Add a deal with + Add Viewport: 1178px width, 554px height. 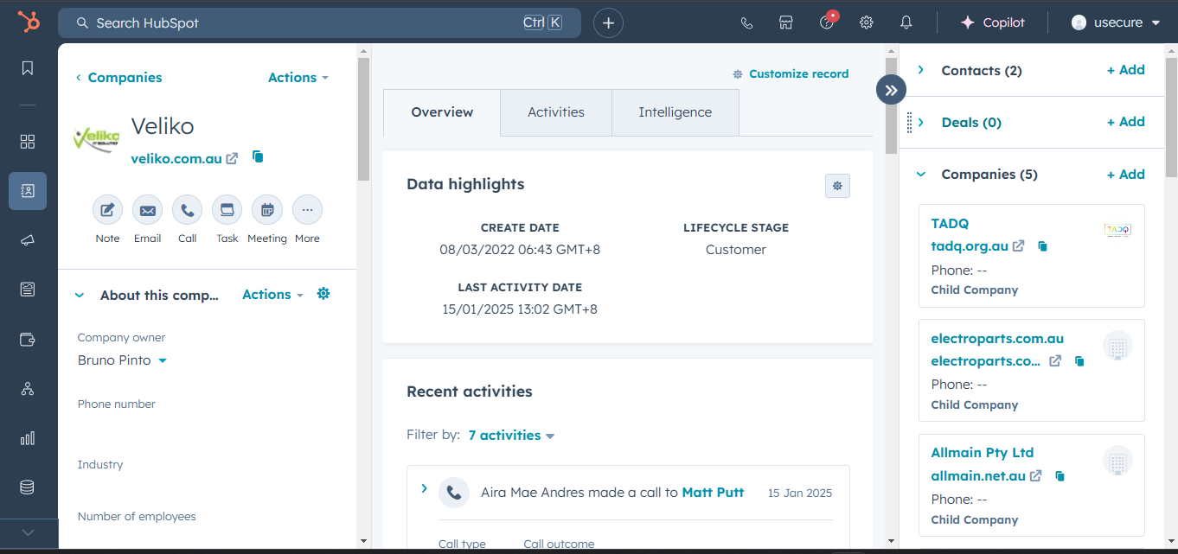click(1125, 122)
